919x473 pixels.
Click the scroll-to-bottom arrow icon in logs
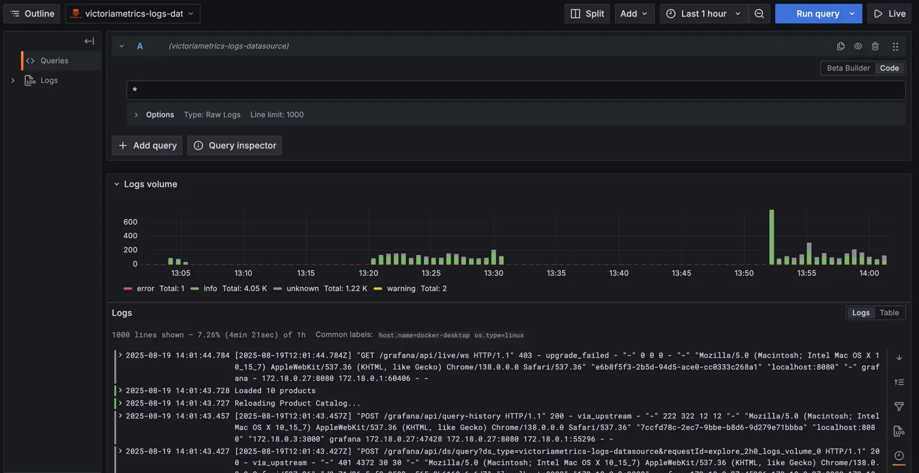coord(899,358)
